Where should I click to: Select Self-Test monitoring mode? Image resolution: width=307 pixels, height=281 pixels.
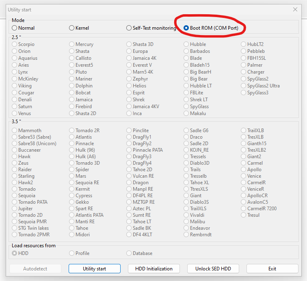tap(129, 28)
